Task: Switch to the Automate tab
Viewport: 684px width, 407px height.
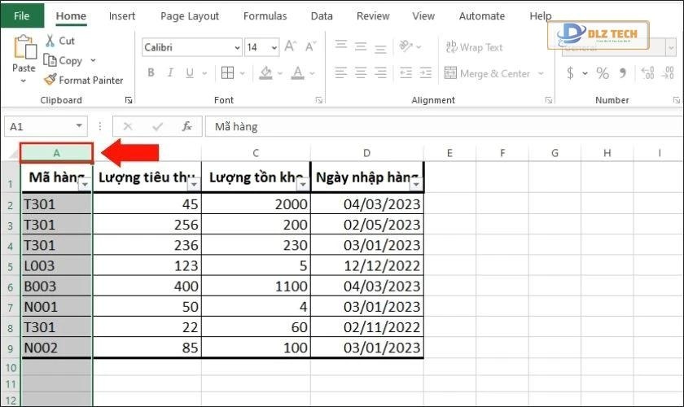Action: tap(482, 16)
